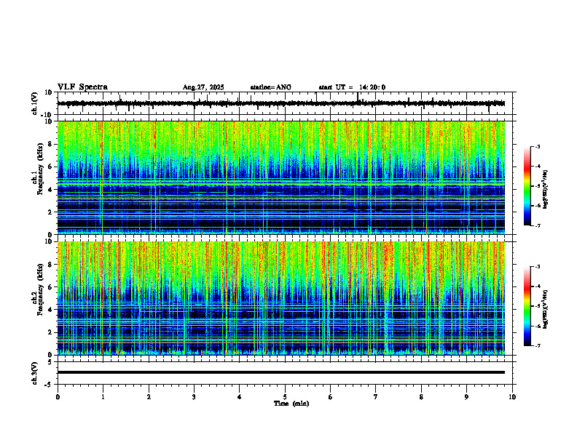Screen dimensions: 577x445
Task: Click time axis tick label "0"
Action: tap(58, 397)
